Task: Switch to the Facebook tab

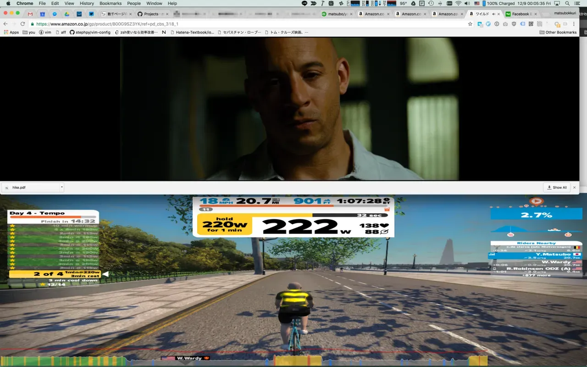Action: [520, 14]
